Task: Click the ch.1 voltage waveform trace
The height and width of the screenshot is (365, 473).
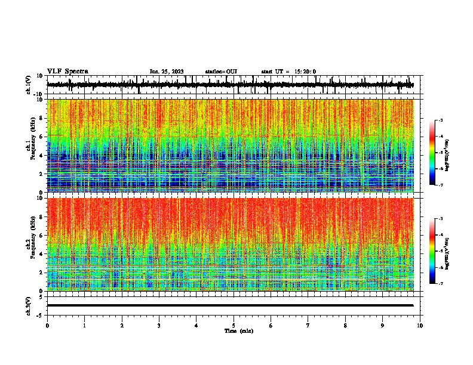Action: pos(230,85)
